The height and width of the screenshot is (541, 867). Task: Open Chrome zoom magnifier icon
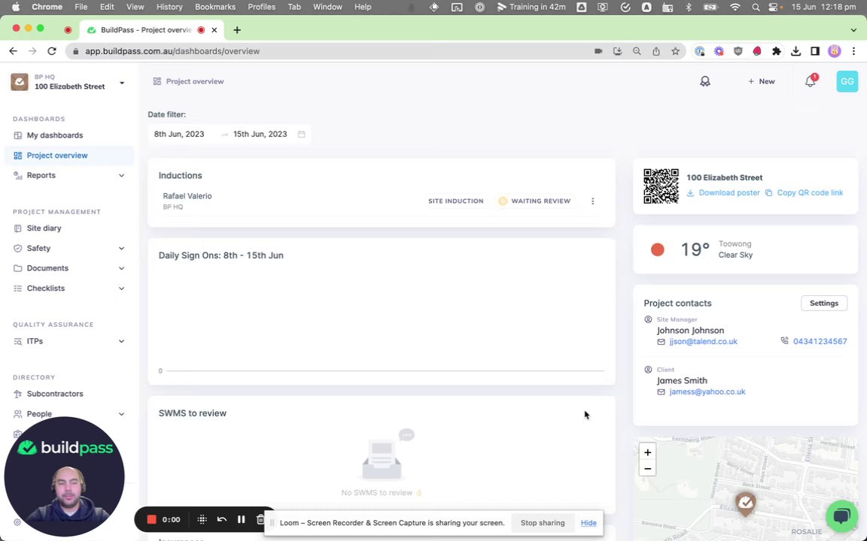637,51
